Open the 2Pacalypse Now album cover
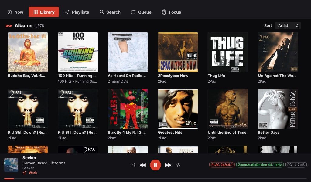The image size is (311, 182). click(178, 52)
